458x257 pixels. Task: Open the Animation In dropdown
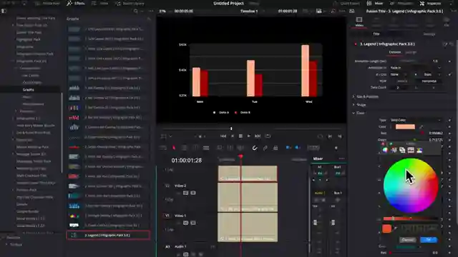click(415, 68)
